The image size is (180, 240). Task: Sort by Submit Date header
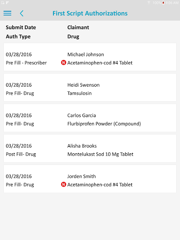click(x=21, y=27)
